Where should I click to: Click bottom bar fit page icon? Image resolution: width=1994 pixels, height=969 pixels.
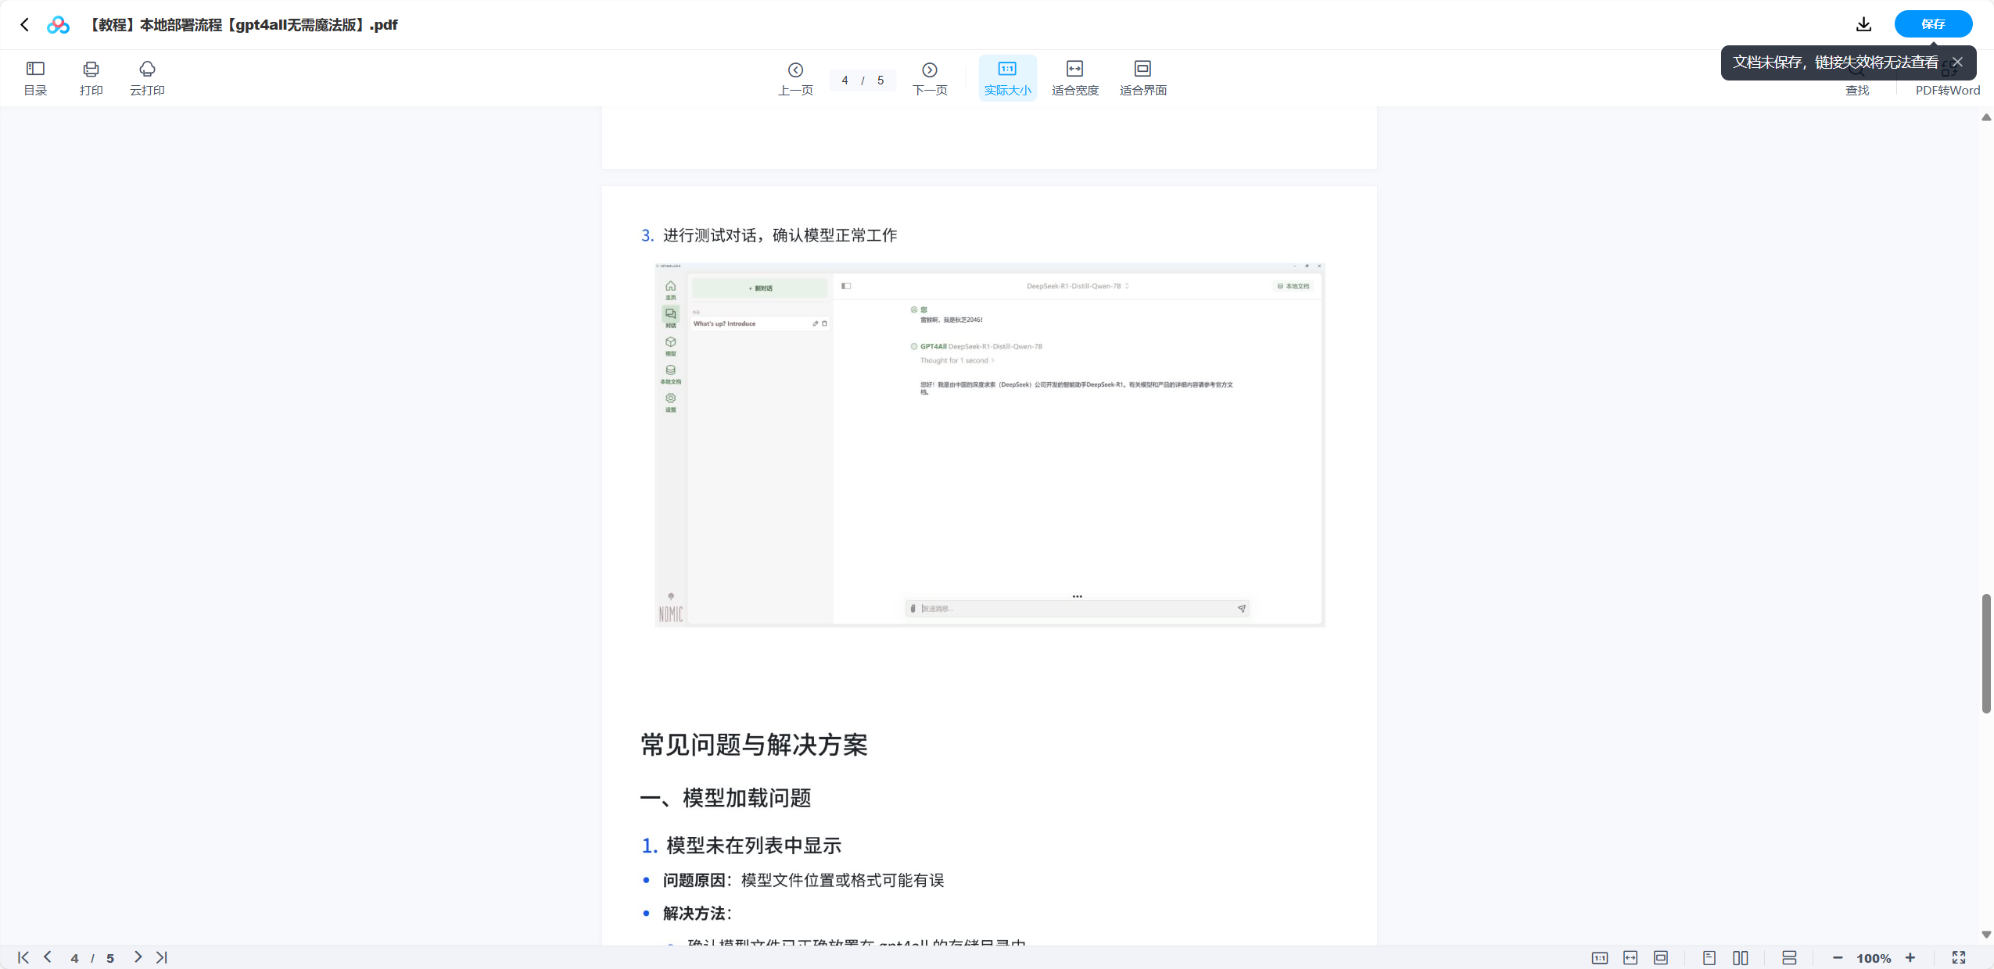click(1661, 958)
